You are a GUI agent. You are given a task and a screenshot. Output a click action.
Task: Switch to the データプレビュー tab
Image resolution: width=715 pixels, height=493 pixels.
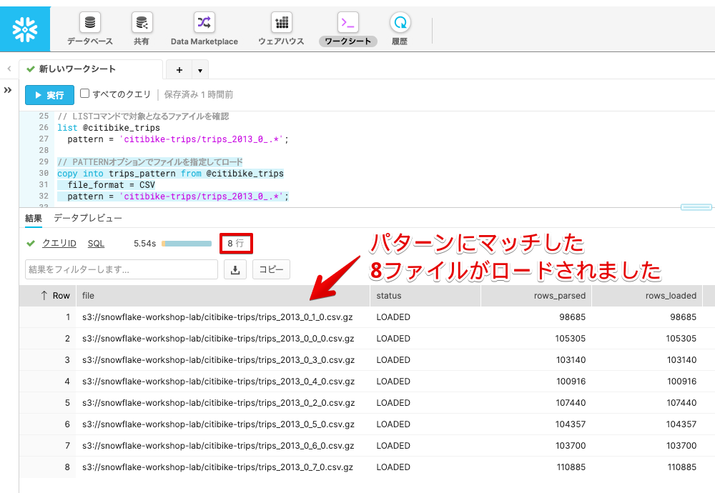[x=88, y=218]
